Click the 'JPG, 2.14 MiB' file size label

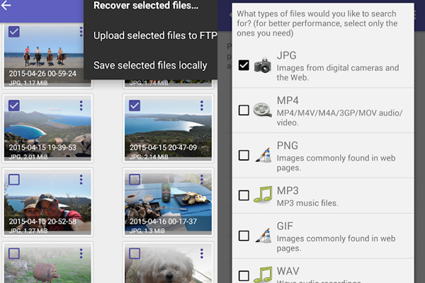pyautogui.click(x=149, y=157)
